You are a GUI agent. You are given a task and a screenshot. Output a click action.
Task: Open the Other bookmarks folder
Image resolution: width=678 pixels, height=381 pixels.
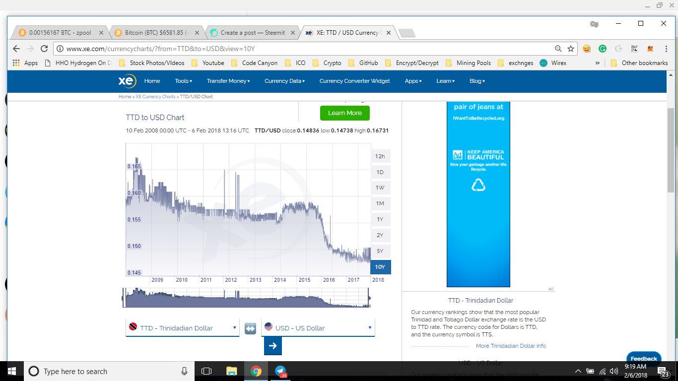click(639, 63)
